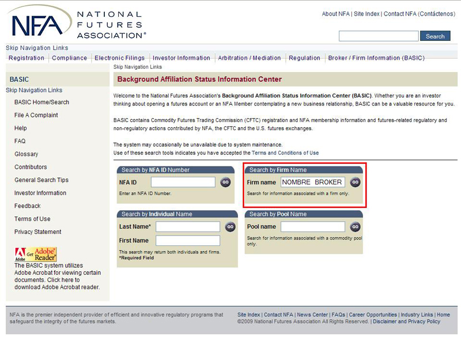461x341 pixels.
Task: Open Career Opportunities in the footer
Action: click(373, 315)
